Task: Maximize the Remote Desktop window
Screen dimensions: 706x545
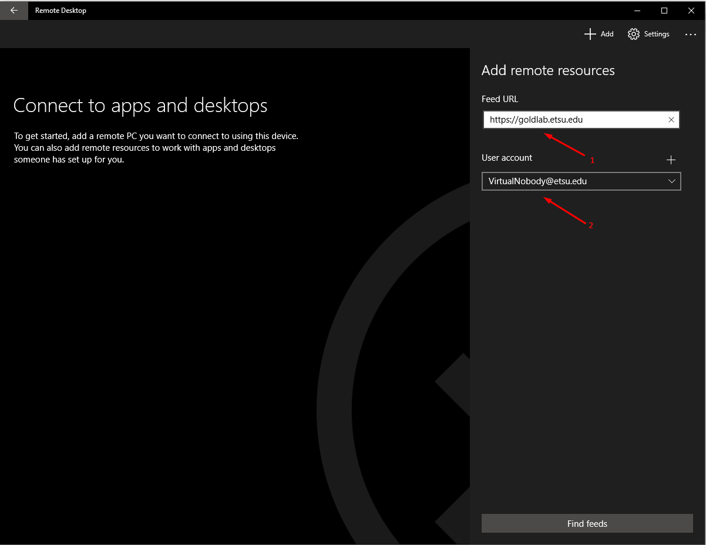Action: click(x=664, y=11)
